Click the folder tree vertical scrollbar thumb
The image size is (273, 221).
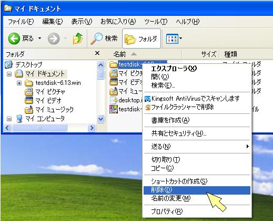(100, 74)
